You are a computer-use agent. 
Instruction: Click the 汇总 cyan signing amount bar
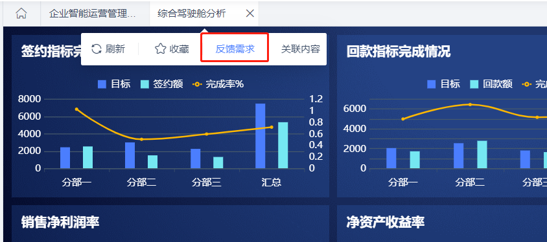tap(283, 145)
